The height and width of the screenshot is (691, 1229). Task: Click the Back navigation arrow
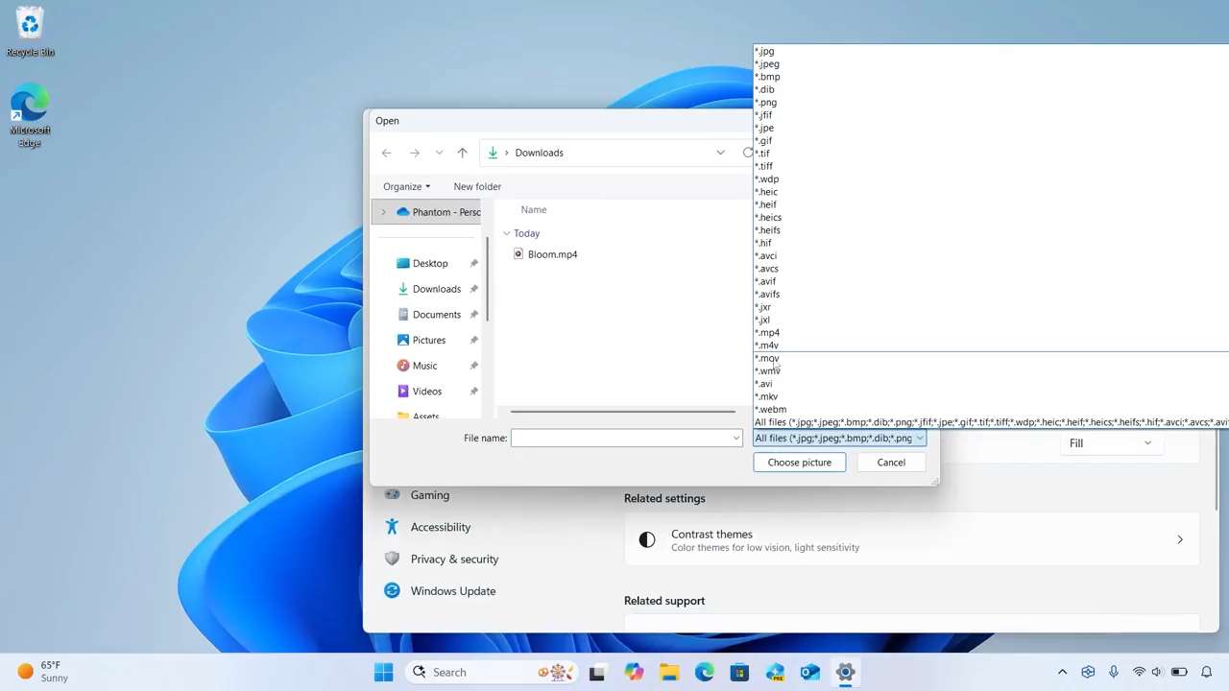(386, 153)
